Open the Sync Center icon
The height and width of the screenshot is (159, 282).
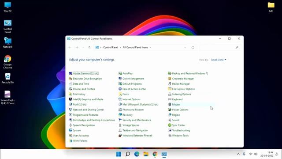tap(170, 125)
